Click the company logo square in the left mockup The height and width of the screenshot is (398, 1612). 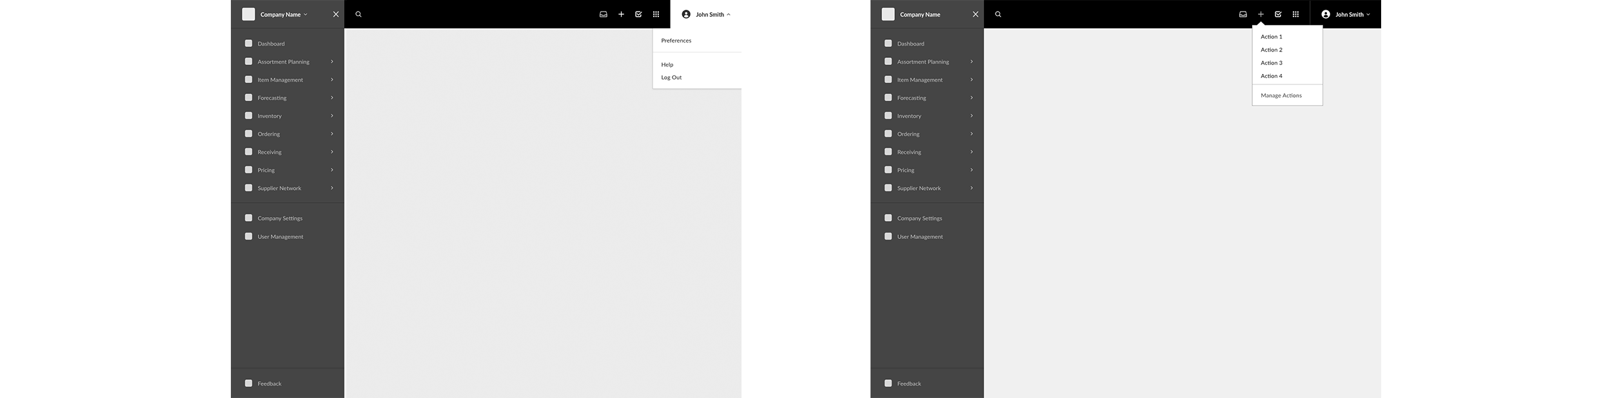248,14
